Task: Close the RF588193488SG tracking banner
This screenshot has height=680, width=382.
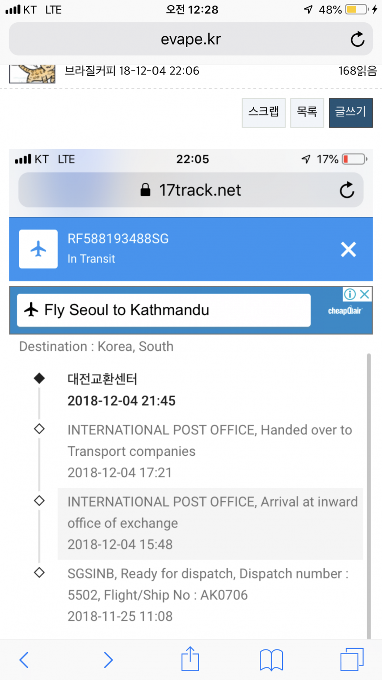Action: pos(348,250)
